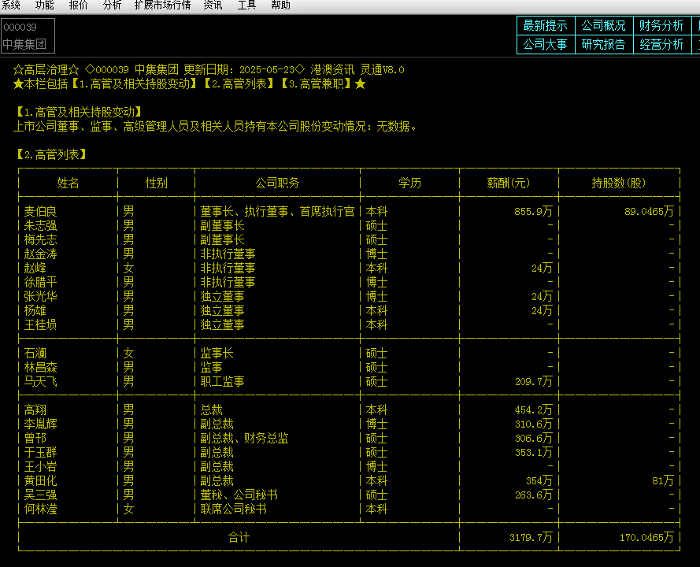The image size is (700, 567).
Task: Switch to the 财务分析 tab
Action: [661, 25]
